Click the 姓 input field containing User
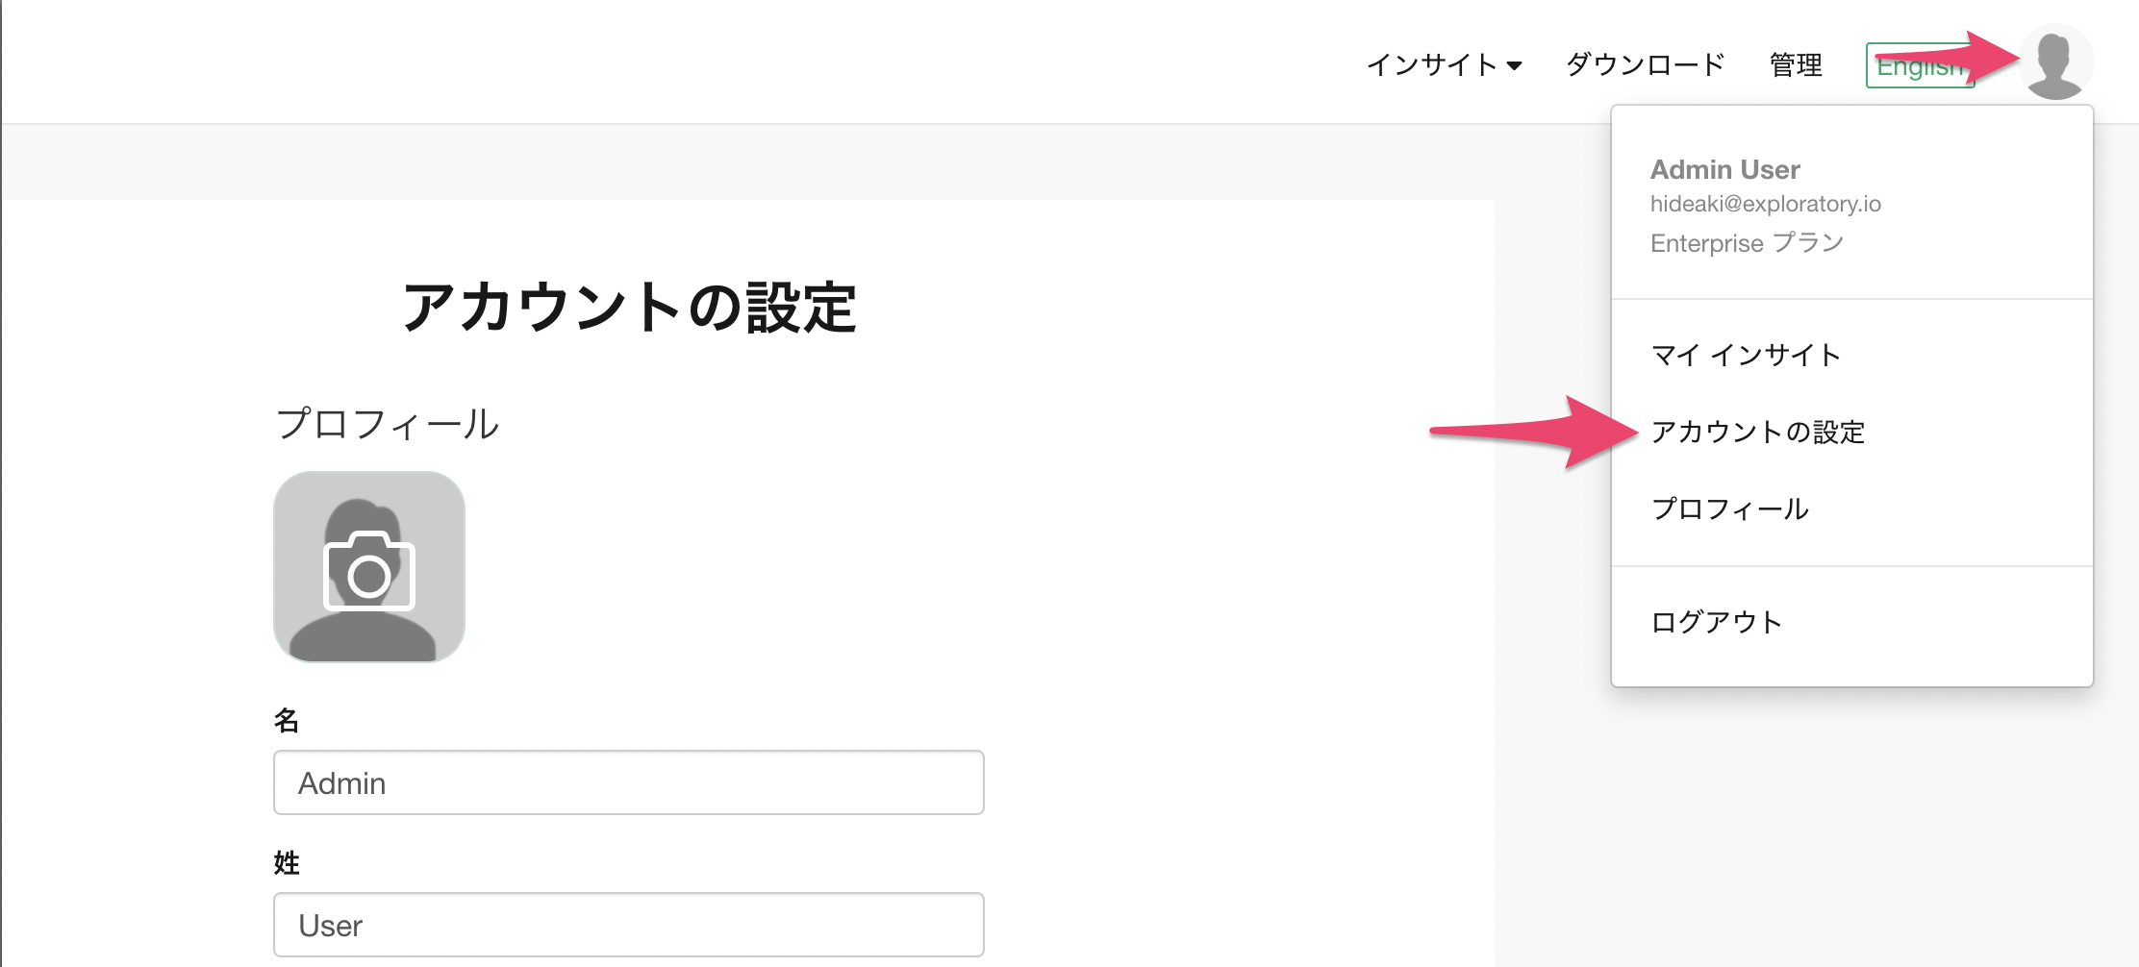Viewport: 2139px width, 967px height. pyautogui.click(x=629, y=925)
